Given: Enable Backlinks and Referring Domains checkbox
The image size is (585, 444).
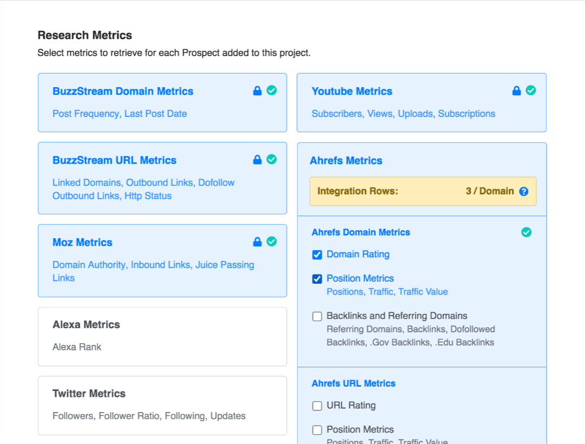Looking at the screenshot, I should click(x=317, y=316).
